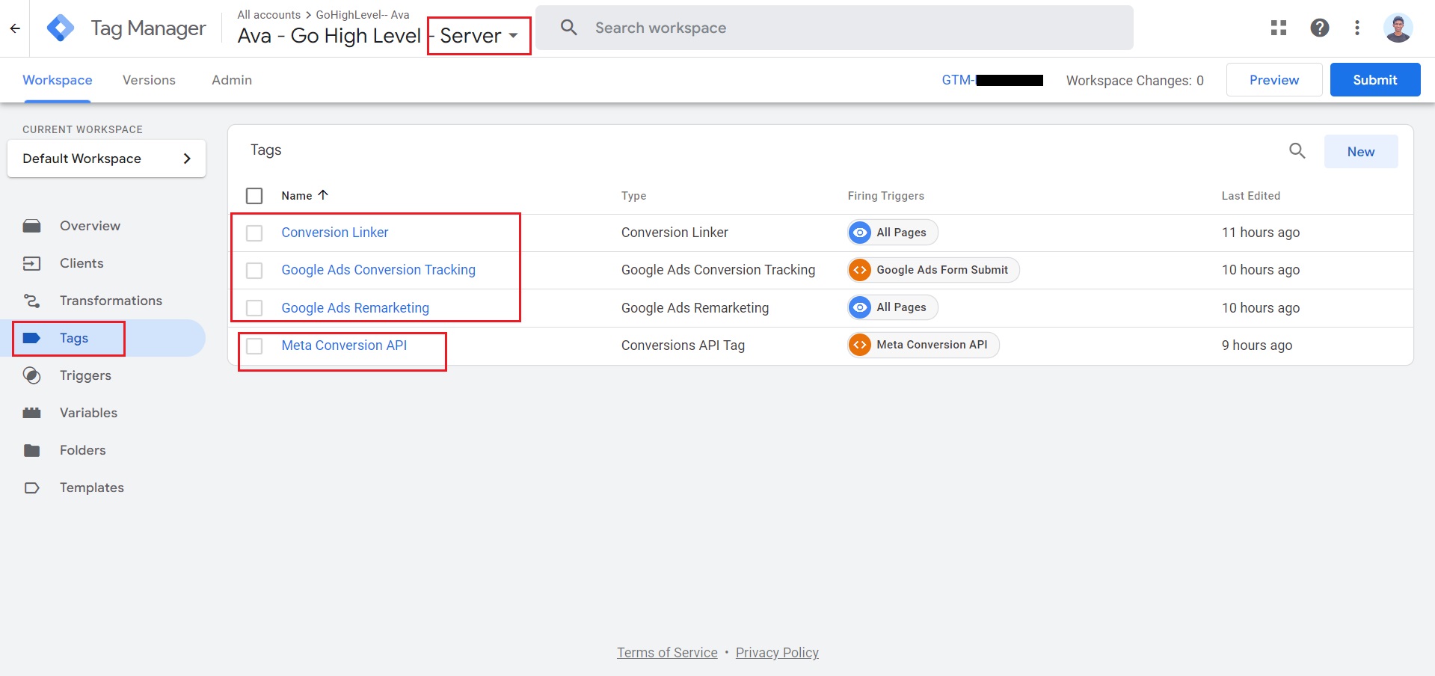Click the Preview button
This screenshot has height=676, width=1435.
click(x=1274, y=80)
